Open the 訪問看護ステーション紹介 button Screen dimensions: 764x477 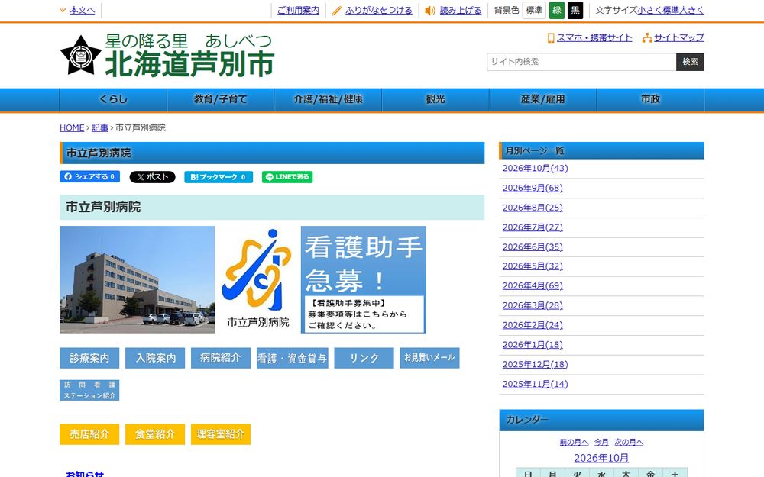coord(89,390)
